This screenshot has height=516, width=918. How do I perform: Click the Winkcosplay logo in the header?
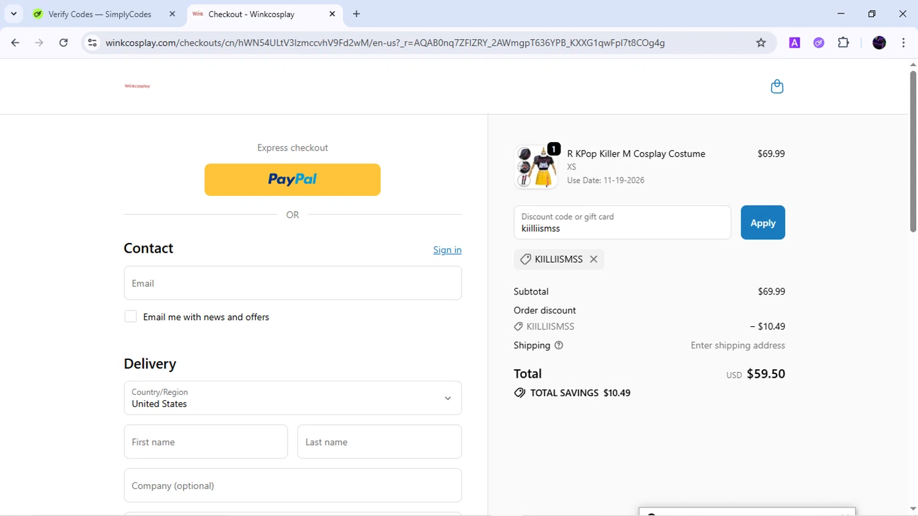coord(137,86)
